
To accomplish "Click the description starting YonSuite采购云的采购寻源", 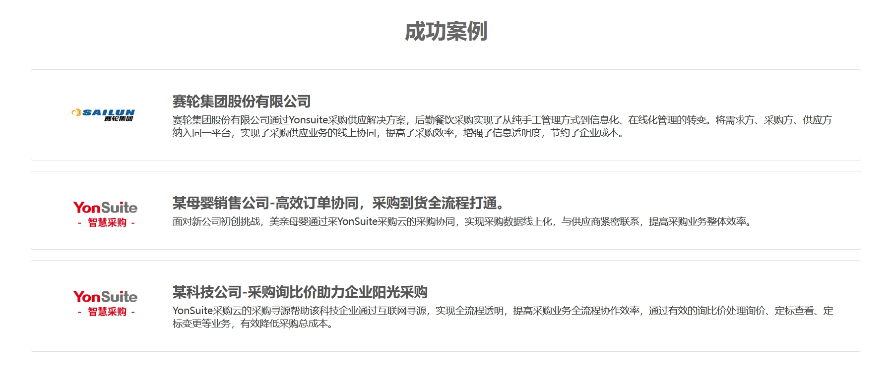I will coord(503,317).
